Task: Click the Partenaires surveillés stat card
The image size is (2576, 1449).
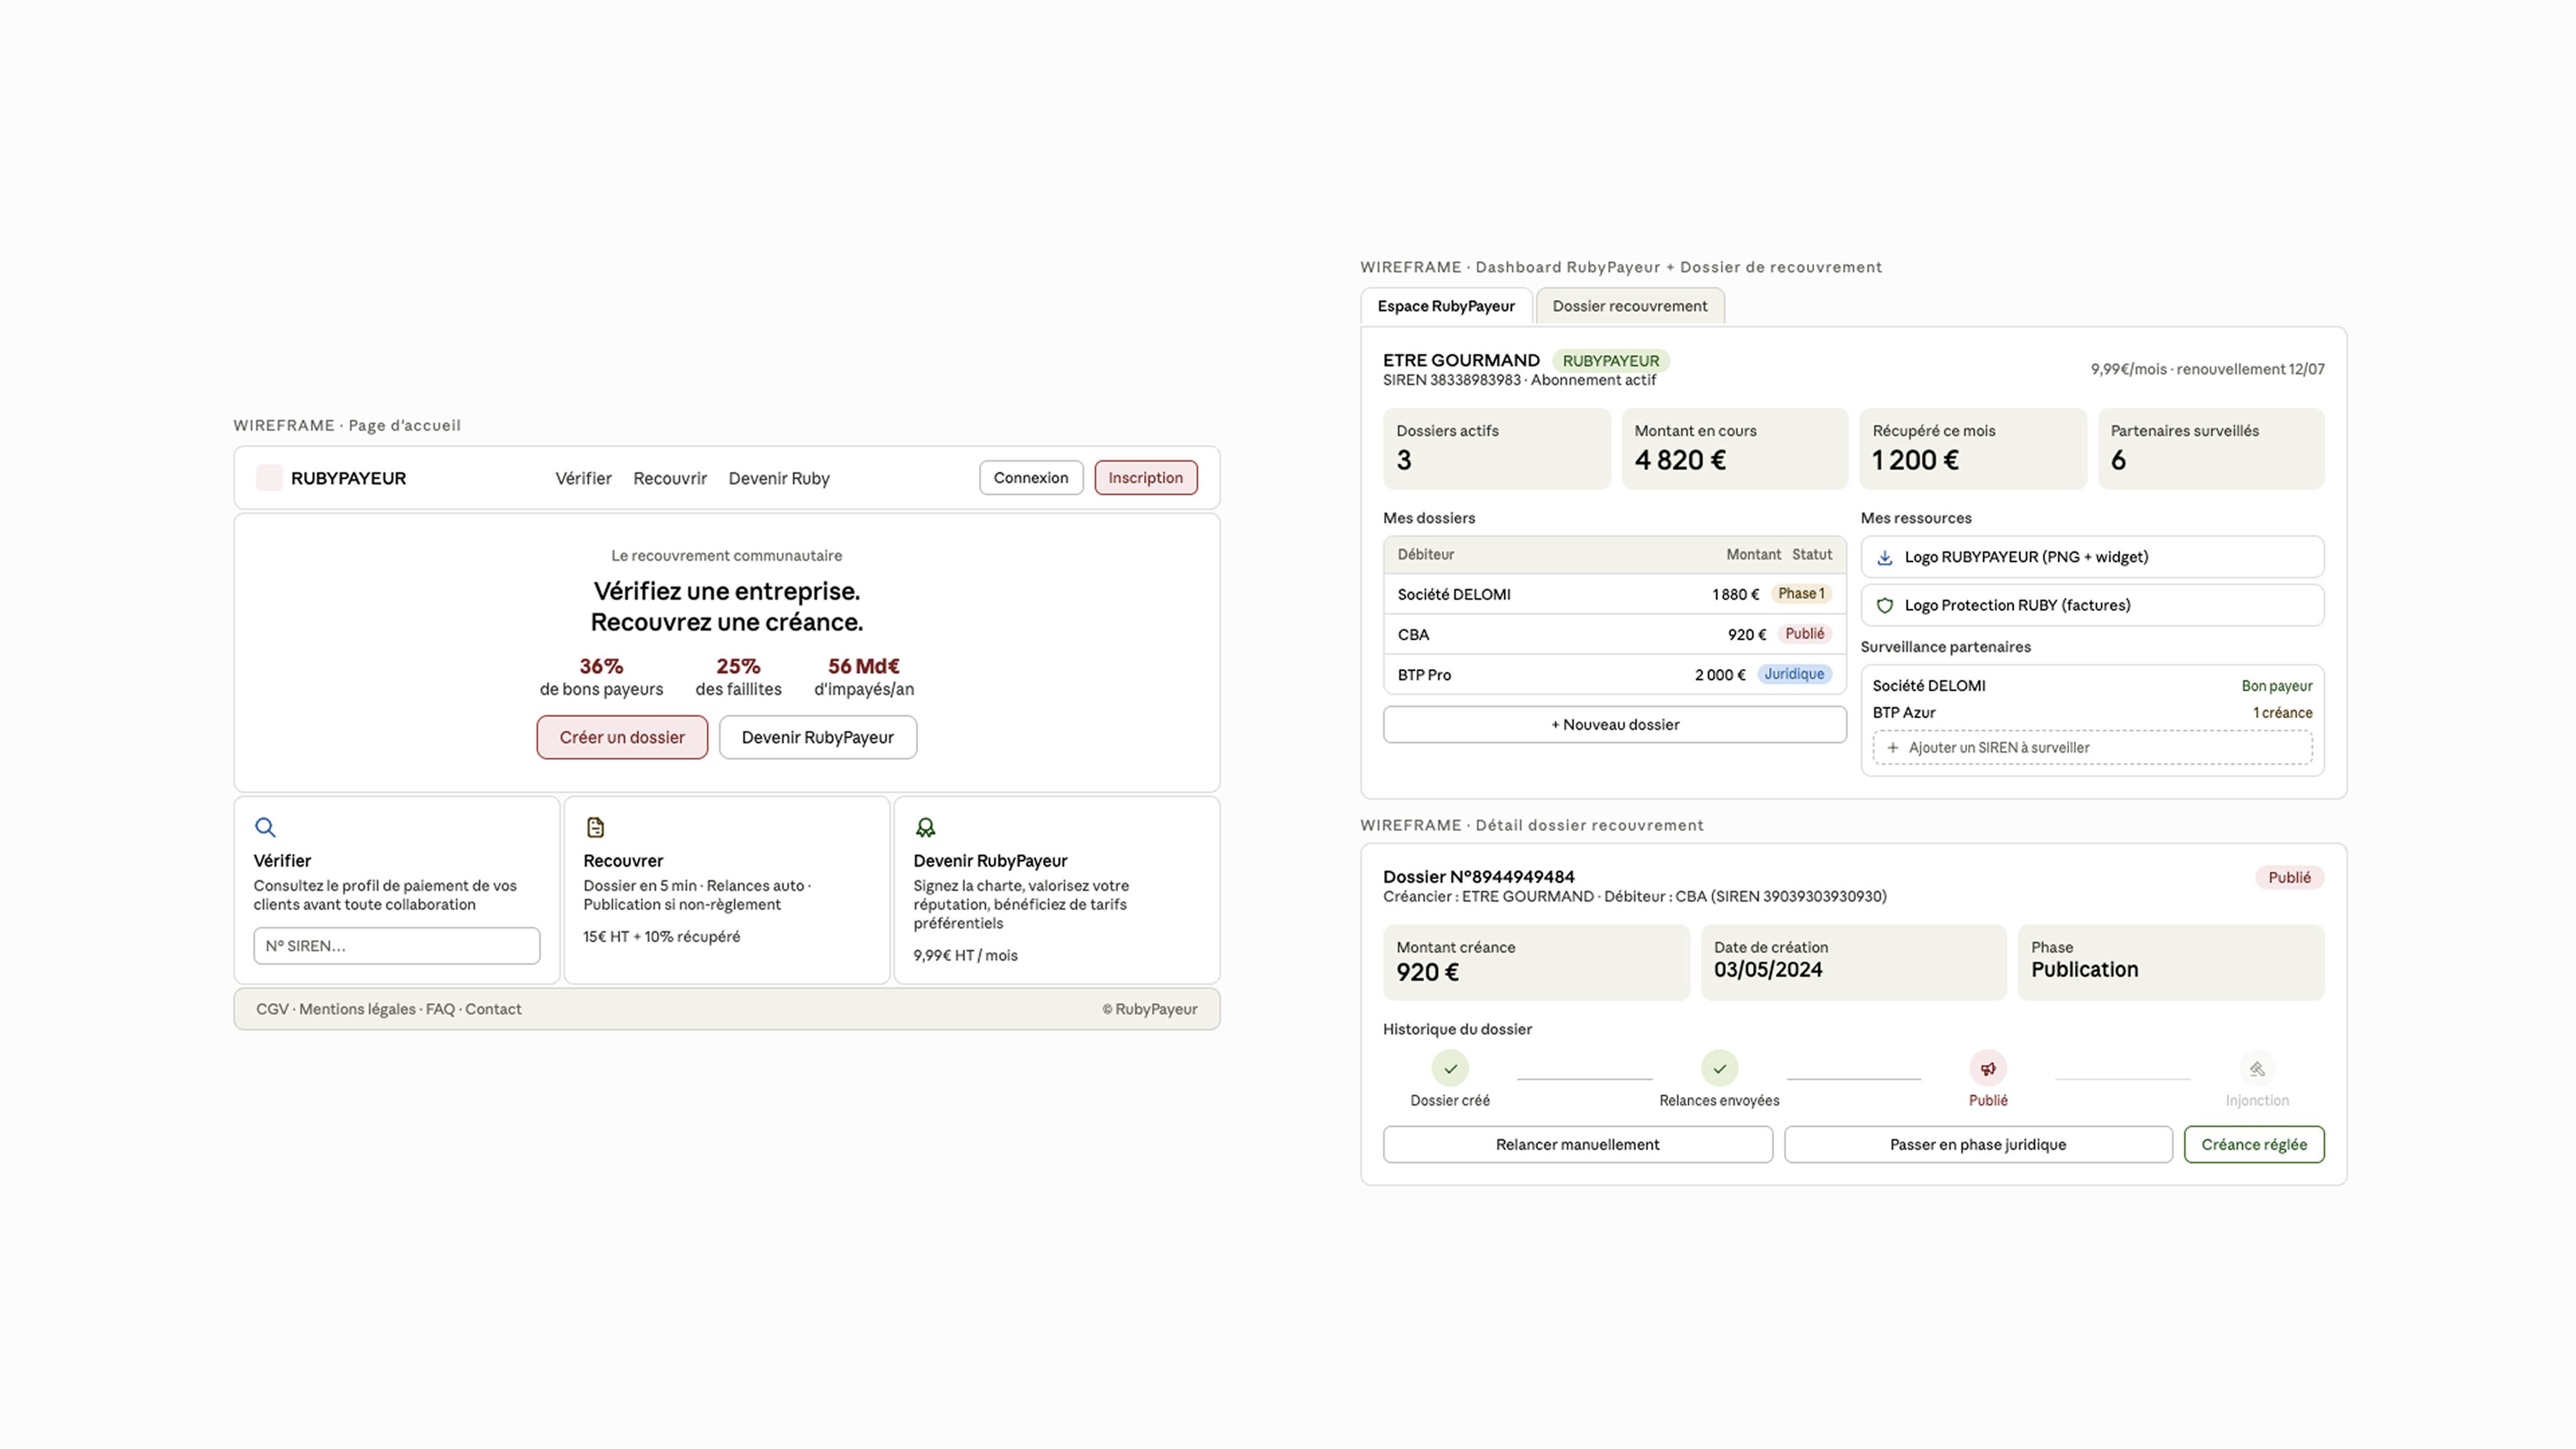Action: 2211,448
